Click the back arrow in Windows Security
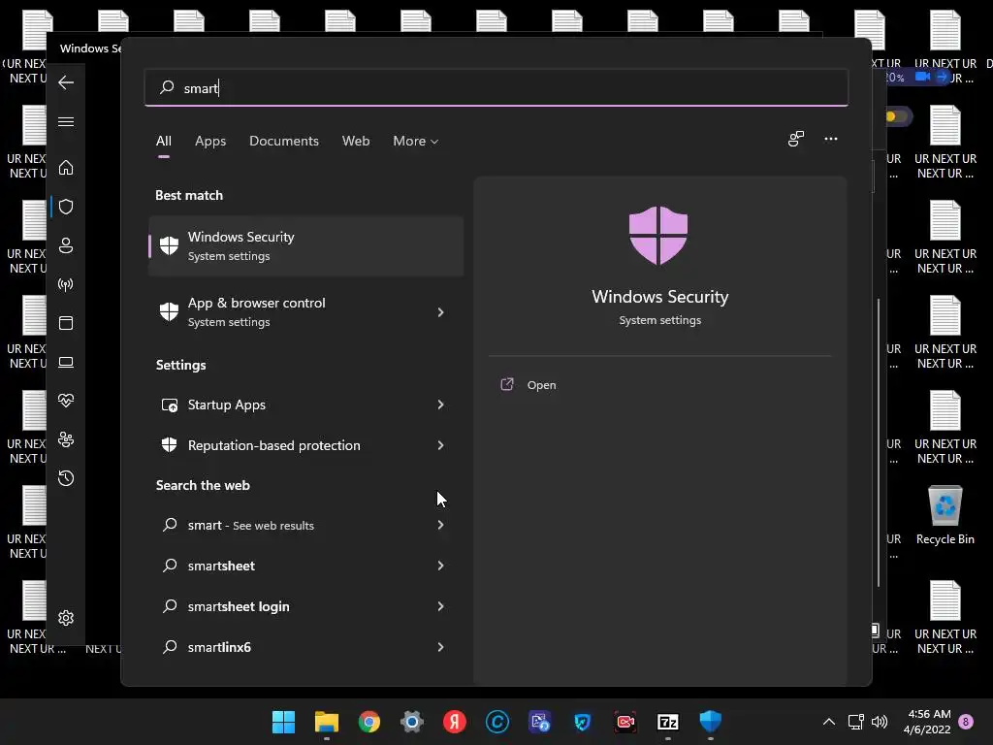 pyautogui.click(x=66, y=82)
